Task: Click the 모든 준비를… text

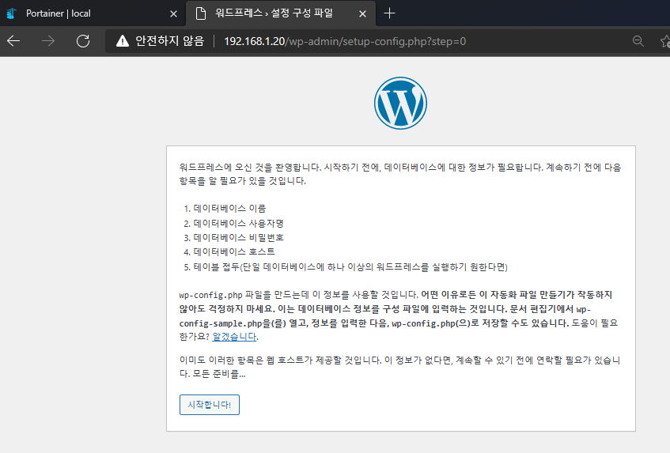Action: 219,374
